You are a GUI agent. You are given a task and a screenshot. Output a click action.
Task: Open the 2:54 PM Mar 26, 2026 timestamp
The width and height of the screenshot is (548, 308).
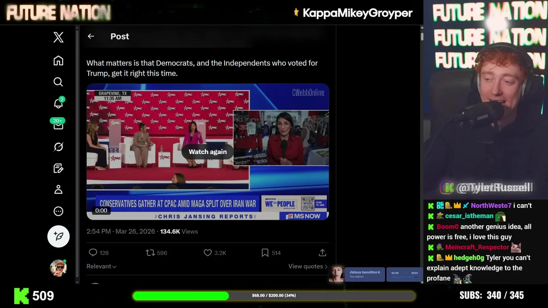(x=121, y=231)
